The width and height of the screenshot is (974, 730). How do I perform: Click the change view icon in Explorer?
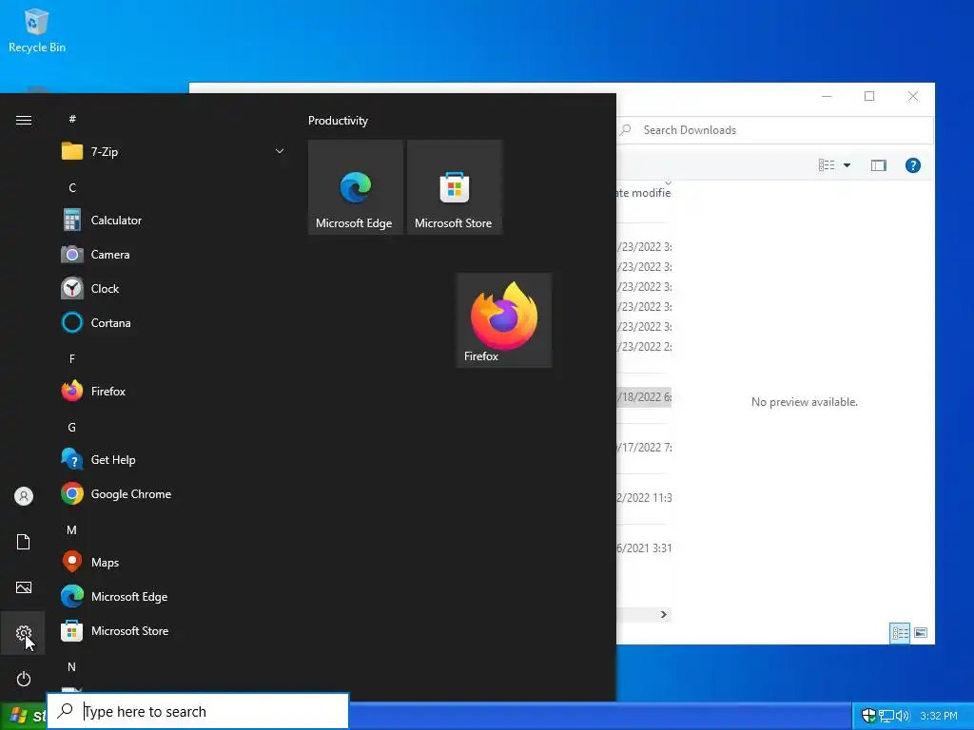point(827,165)
